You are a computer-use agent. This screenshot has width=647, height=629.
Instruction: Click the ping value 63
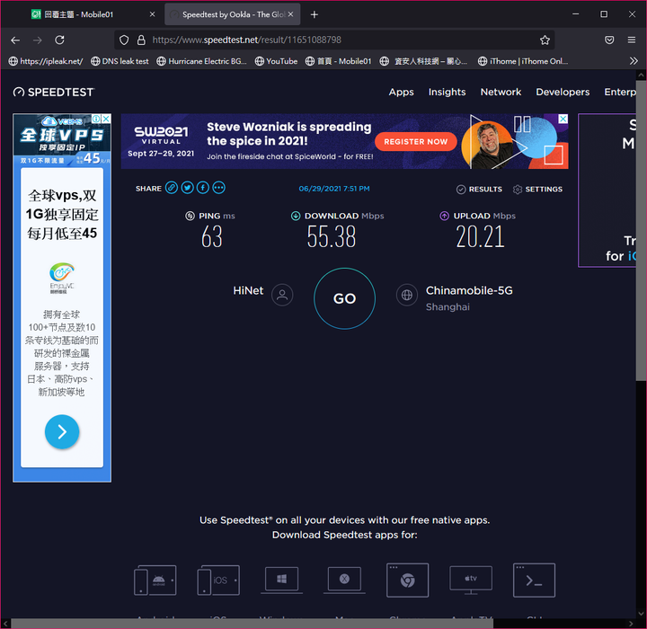click(x=212, y=237)
